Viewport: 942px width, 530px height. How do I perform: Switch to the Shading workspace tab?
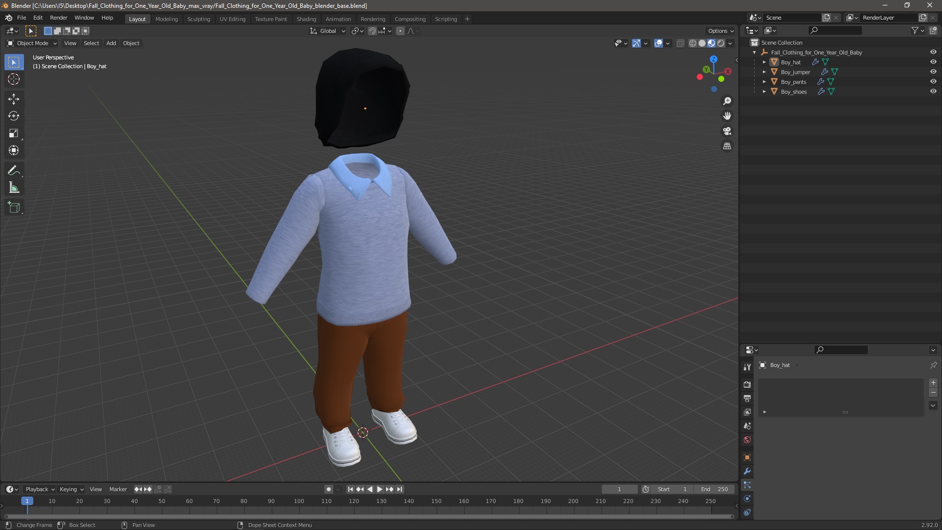tap(306, 19)
